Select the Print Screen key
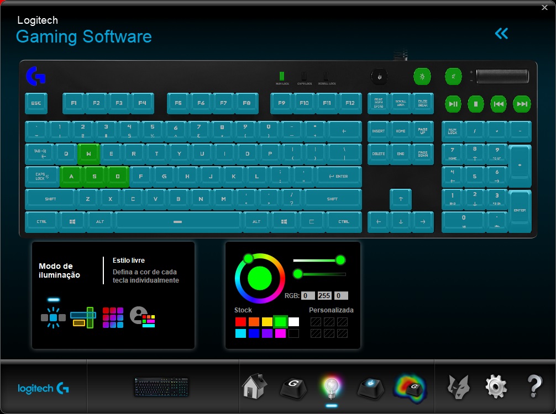556x414 pixels. (379, 103)
